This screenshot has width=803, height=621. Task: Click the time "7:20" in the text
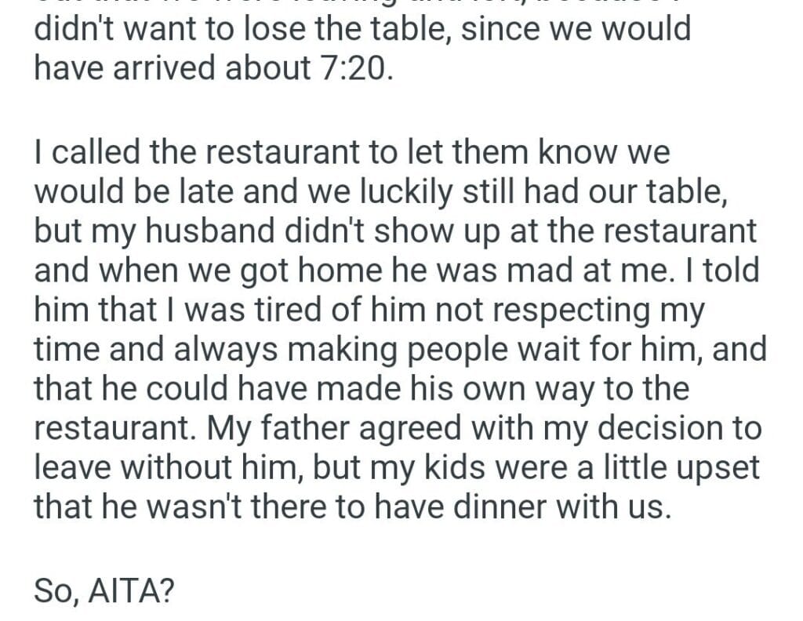click(354, 69)
